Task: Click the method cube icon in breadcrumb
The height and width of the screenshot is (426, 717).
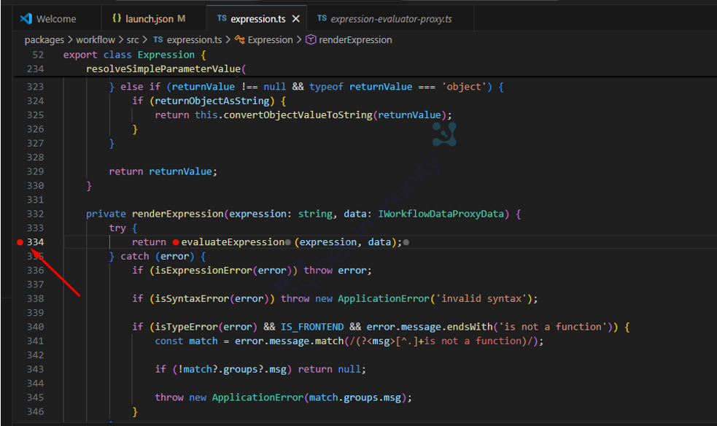Action: 311,40
